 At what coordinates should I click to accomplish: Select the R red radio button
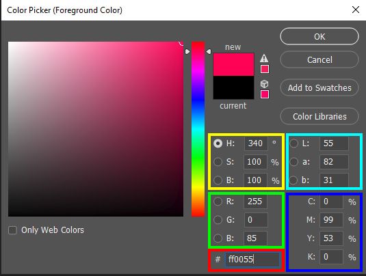(218, 201)
